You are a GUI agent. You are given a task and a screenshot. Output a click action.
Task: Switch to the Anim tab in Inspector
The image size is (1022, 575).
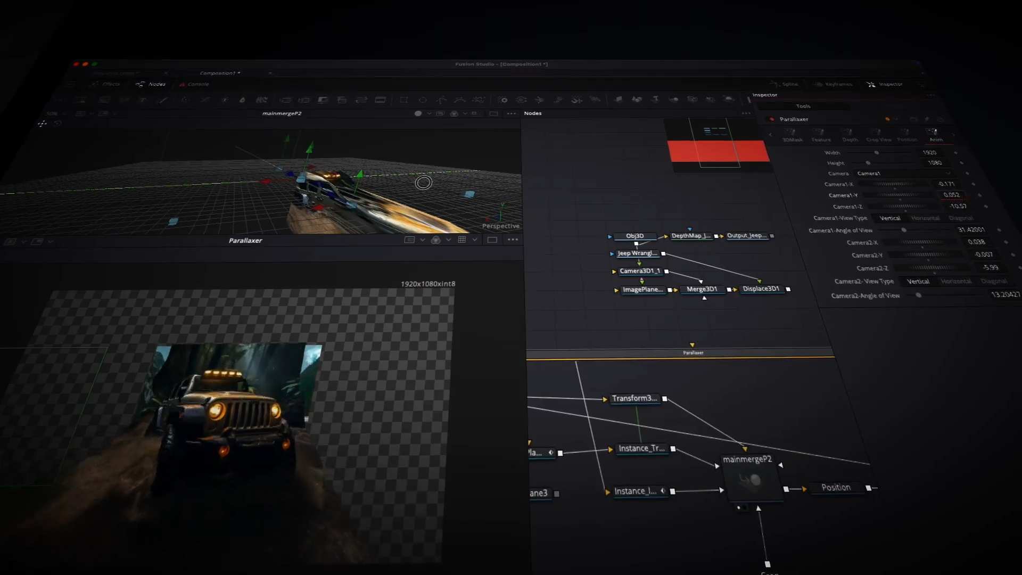tap(935, 135)
